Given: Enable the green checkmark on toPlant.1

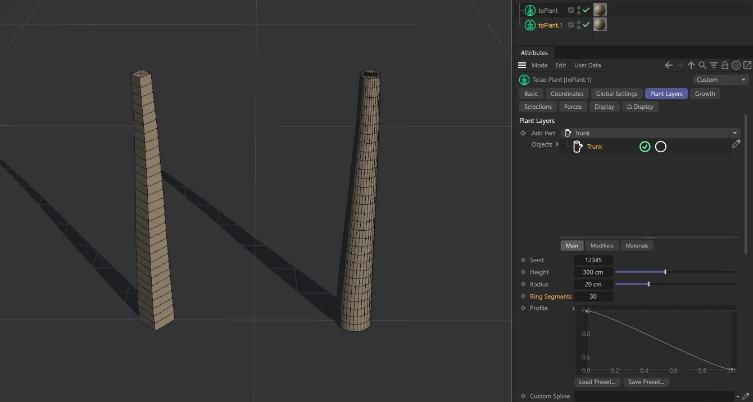Looking at the screenshot, I should click(x=585, y=25).
